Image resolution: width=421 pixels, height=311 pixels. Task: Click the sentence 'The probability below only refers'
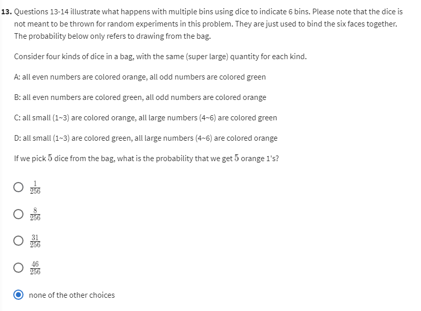tap(112, 36)
